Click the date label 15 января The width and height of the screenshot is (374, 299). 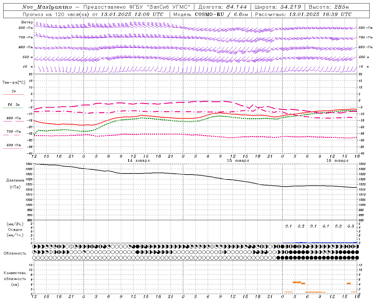tap(238, 161)
